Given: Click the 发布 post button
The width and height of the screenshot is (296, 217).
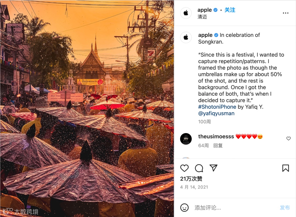Looking at the screenshot, I should [285, 208].
